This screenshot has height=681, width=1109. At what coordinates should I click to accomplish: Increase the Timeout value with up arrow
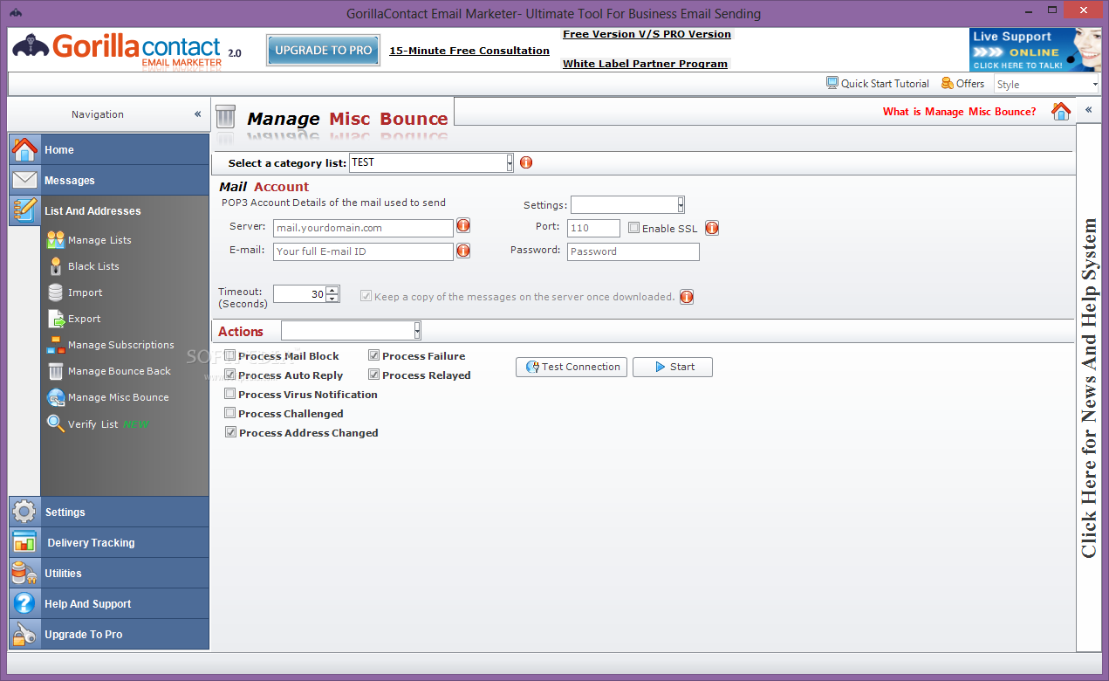332,290
